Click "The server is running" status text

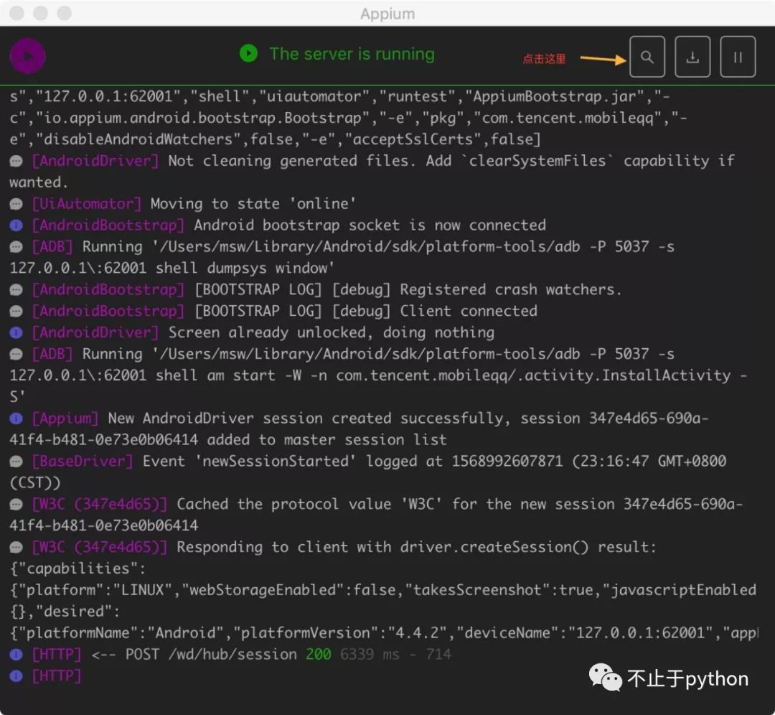(352, 54)
